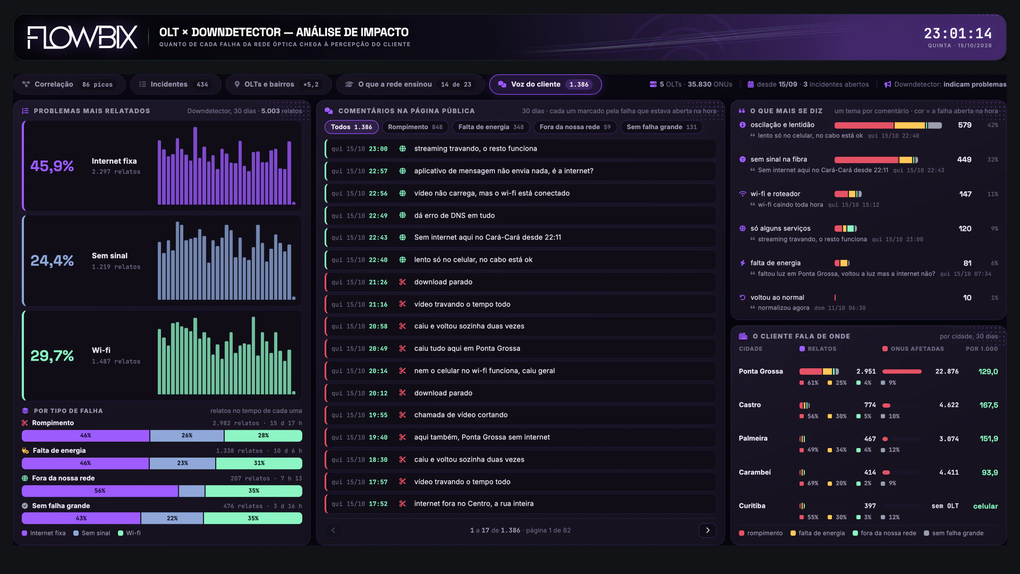1020x574 pixels.
Task: Filter comments by Falta de energia 348
Action: [x=491, y=127]
